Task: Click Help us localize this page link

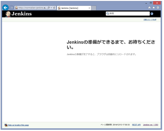Action: (x=18, y=125)
